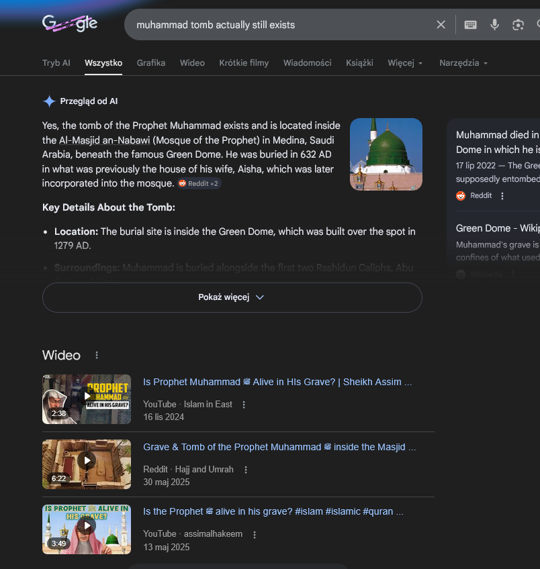The image size is (540, 569).
Task: Open Is the Prophet alive in his grave link
Action: [x=273, y=512]
